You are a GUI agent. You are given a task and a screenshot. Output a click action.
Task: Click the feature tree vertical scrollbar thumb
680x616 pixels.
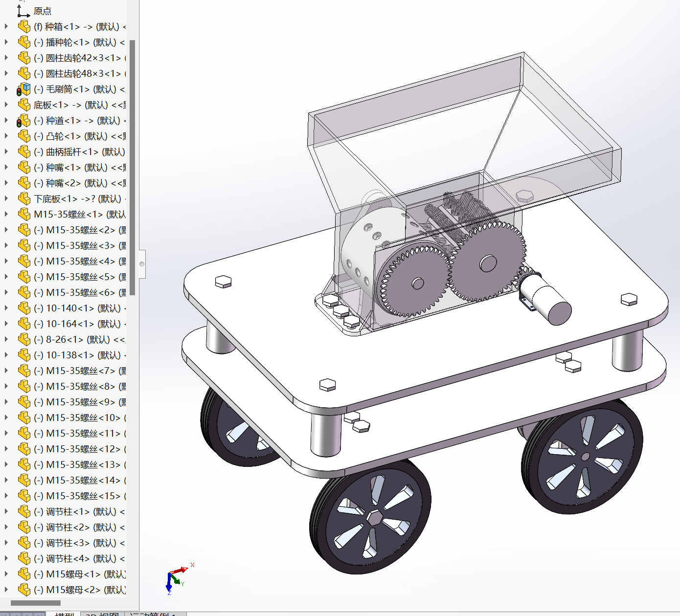click(x=132, y=166)
